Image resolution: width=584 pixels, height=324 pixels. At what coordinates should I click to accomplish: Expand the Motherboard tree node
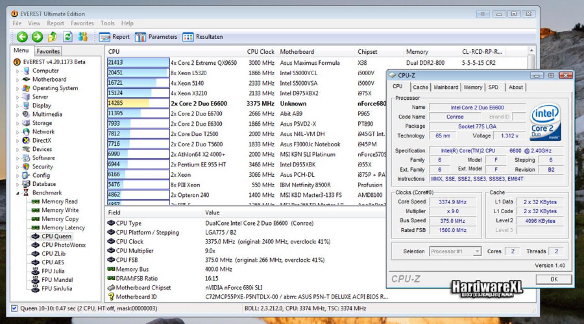point(18,80)
